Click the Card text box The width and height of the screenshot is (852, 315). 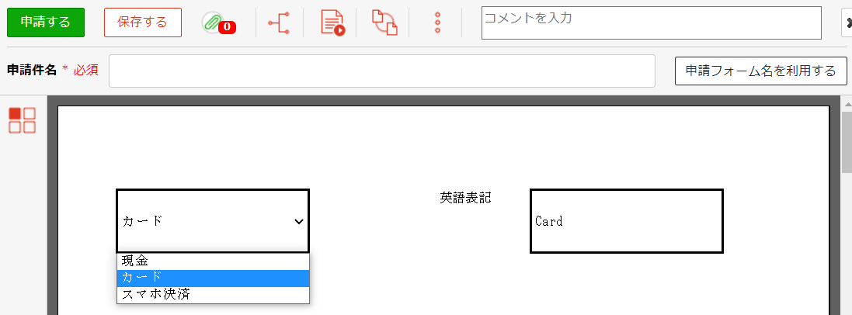point(626,221)
